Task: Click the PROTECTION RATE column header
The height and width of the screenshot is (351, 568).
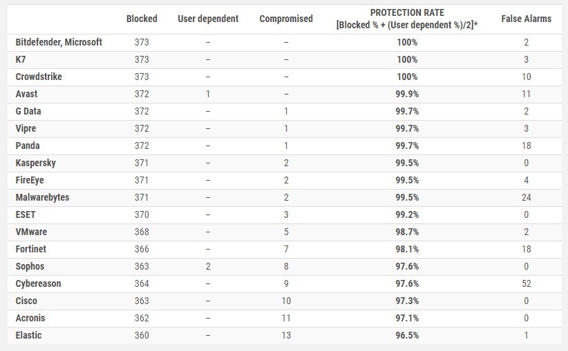Action: click(407, 19)
